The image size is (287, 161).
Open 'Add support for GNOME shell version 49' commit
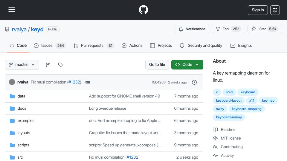click(x=124, y=96)
